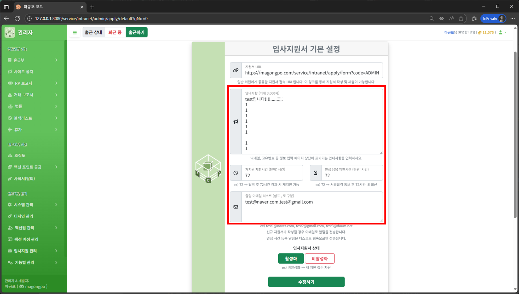Click the 관리자 logo in sidebar header
Viewport: 519px width, 294px height.
[10, 32]
